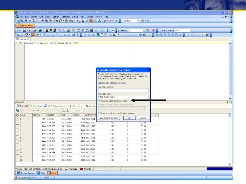
Task: Click the SQL statement line in editor
Action: pos(51,43)
